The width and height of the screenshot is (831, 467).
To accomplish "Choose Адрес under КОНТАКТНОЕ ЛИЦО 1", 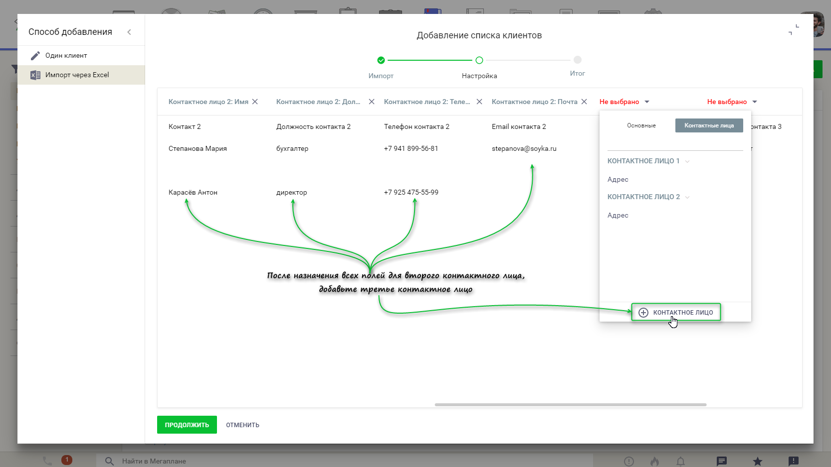I will pyautogui.click(x=618, y=179).
